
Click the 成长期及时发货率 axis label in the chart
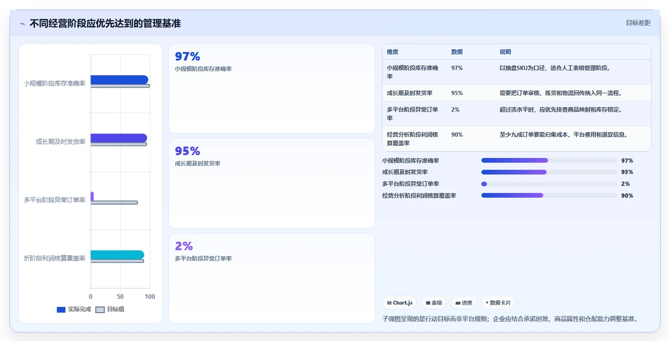pos(61,141)
